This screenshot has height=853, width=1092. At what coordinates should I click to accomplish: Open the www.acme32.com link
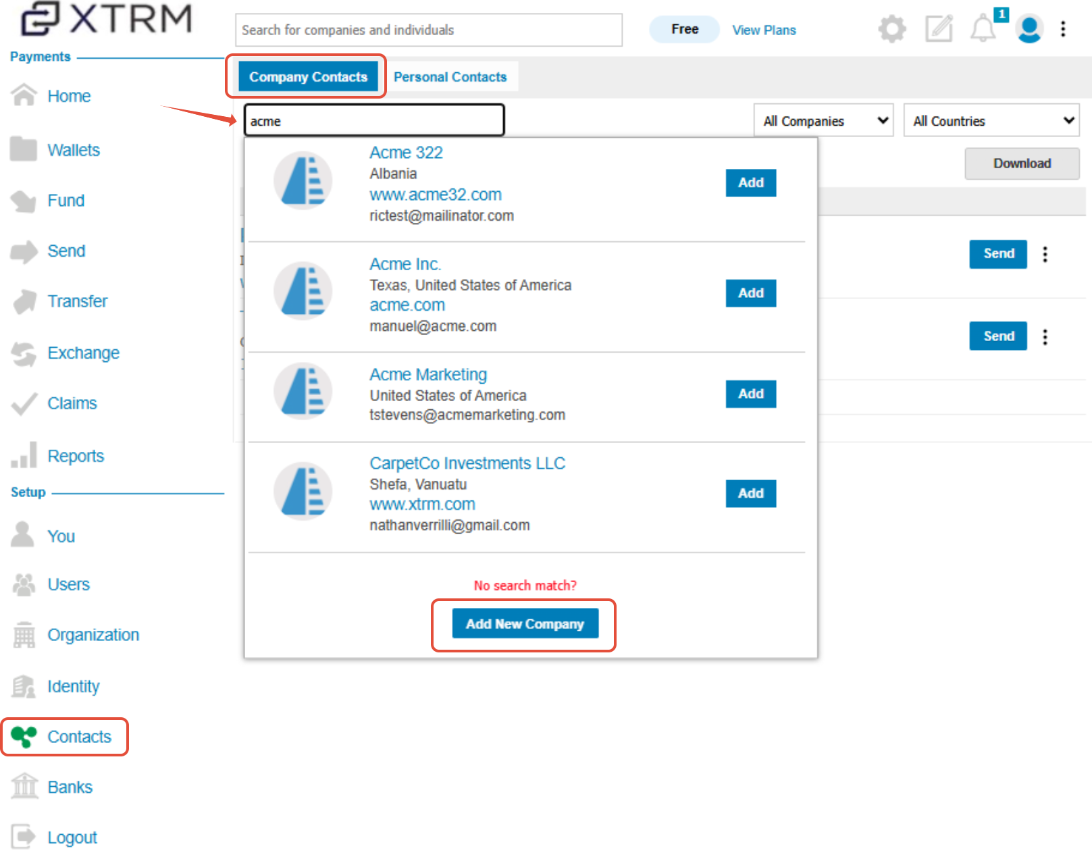[x=436, y=195]
